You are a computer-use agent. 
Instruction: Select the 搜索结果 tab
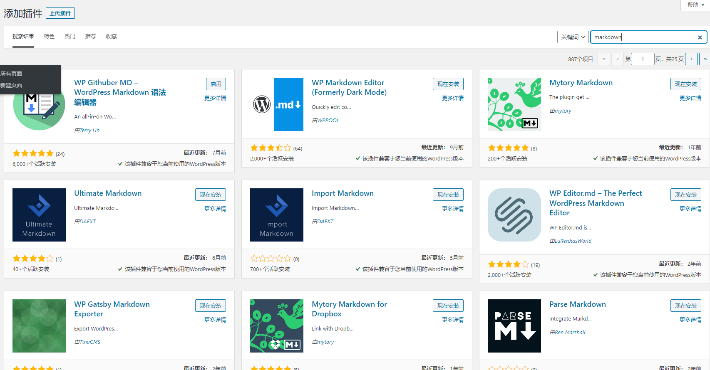23,37
